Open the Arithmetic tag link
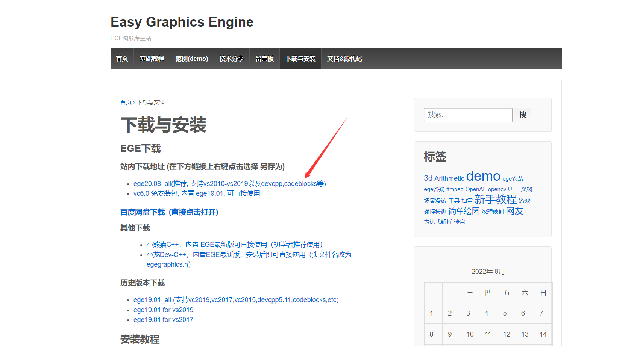 point(449,178)
